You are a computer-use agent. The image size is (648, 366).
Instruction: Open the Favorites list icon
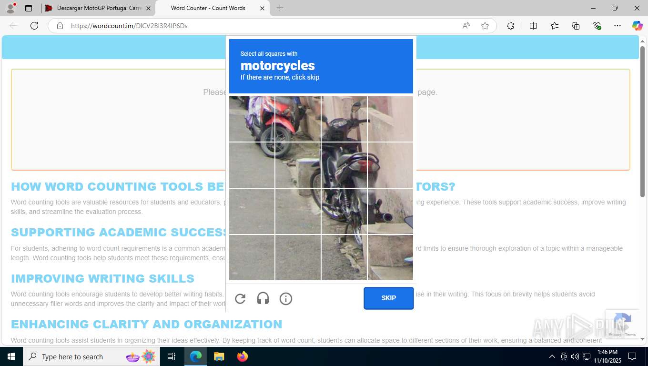555,26
